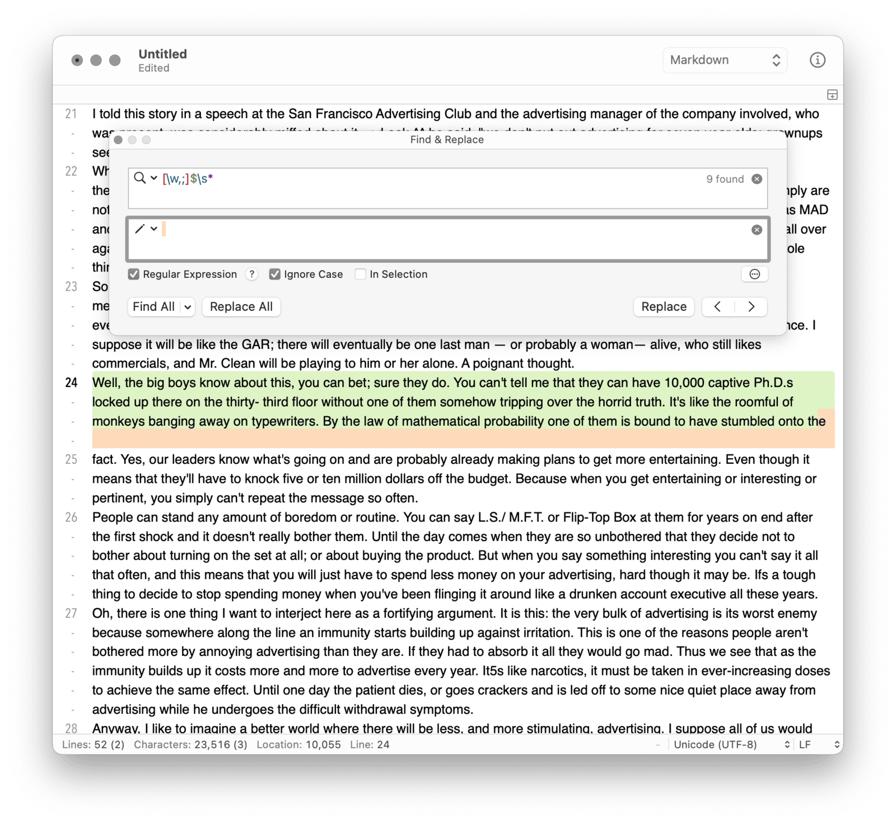Click text 'Well, the big boys know'
The height and width of the screenshot is (824, 896).
[x=161, y=383]
